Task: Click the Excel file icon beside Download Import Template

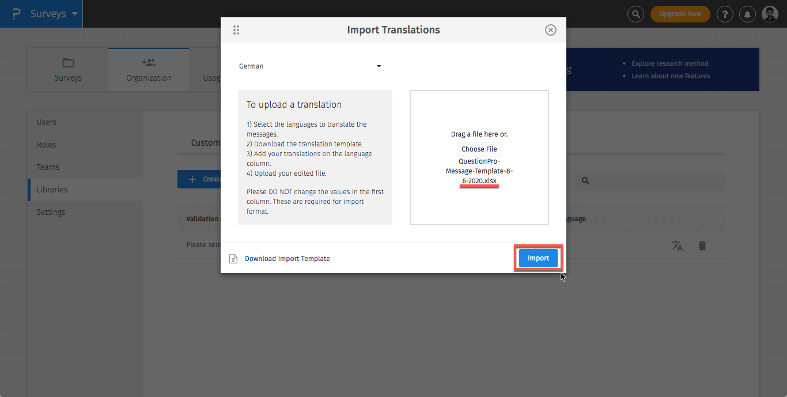Action: (233, 259)
